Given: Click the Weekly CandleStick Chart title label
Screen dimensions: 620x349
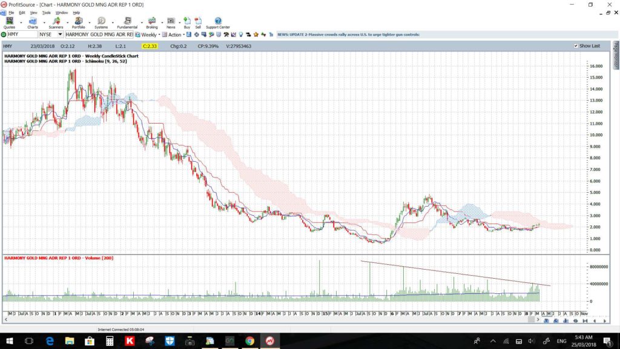Looking at the screenshot, I should pos(112,56).
